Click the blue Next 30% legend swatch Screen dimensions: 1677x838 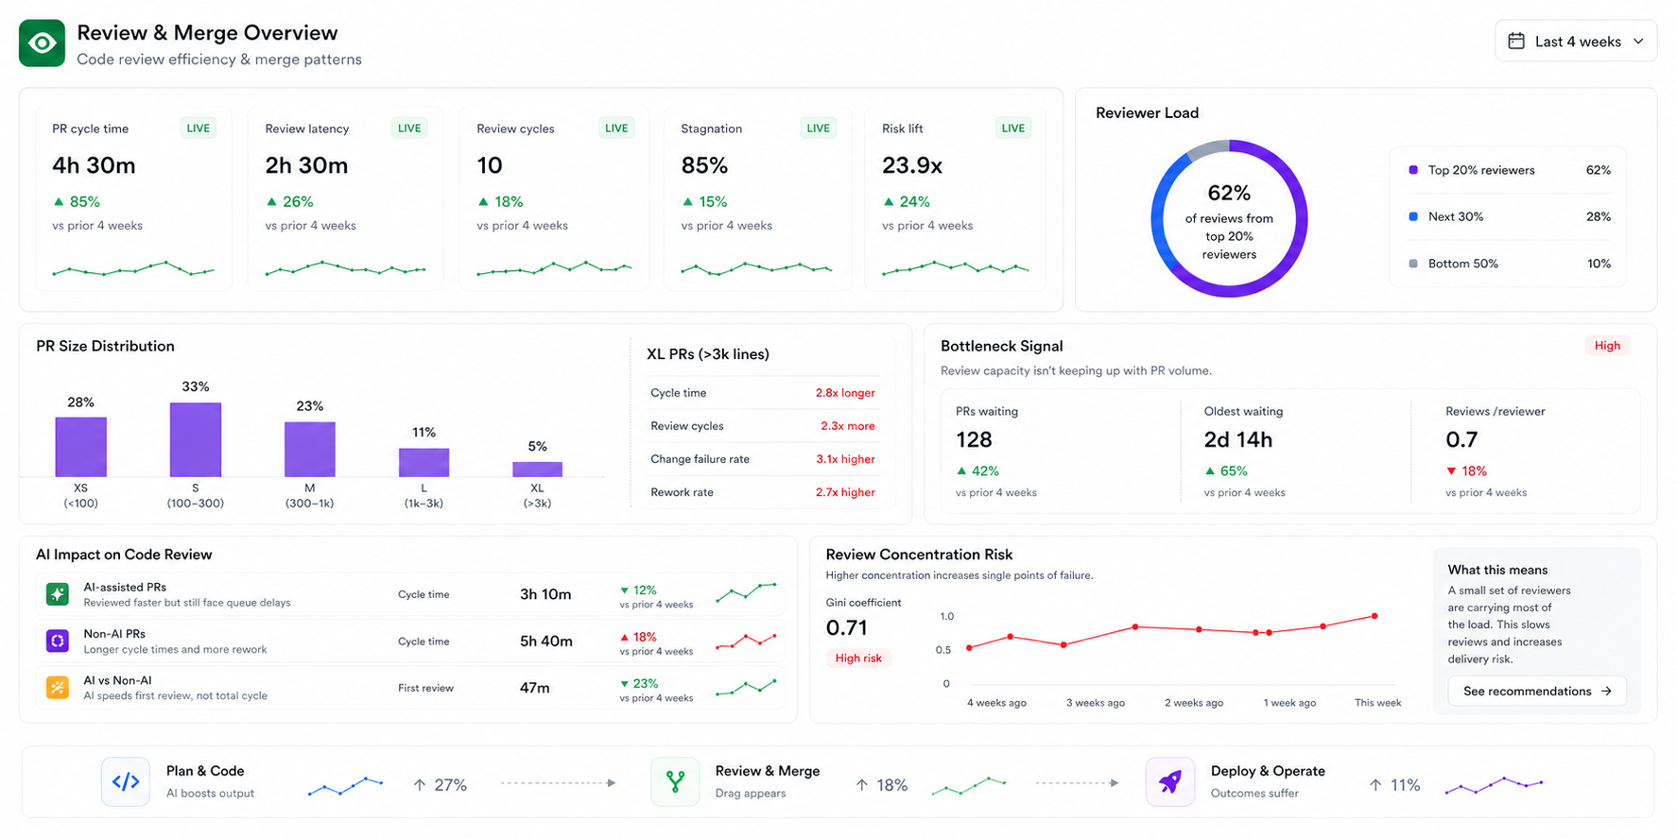point(1413,216)
